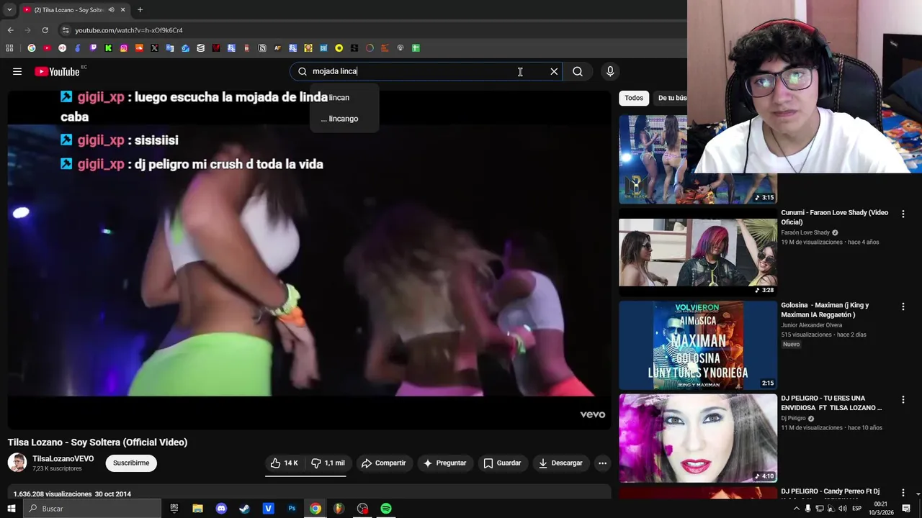Screen dimensions: 922x518
Task: Like the video (14 K)
Action: [284, 463]
